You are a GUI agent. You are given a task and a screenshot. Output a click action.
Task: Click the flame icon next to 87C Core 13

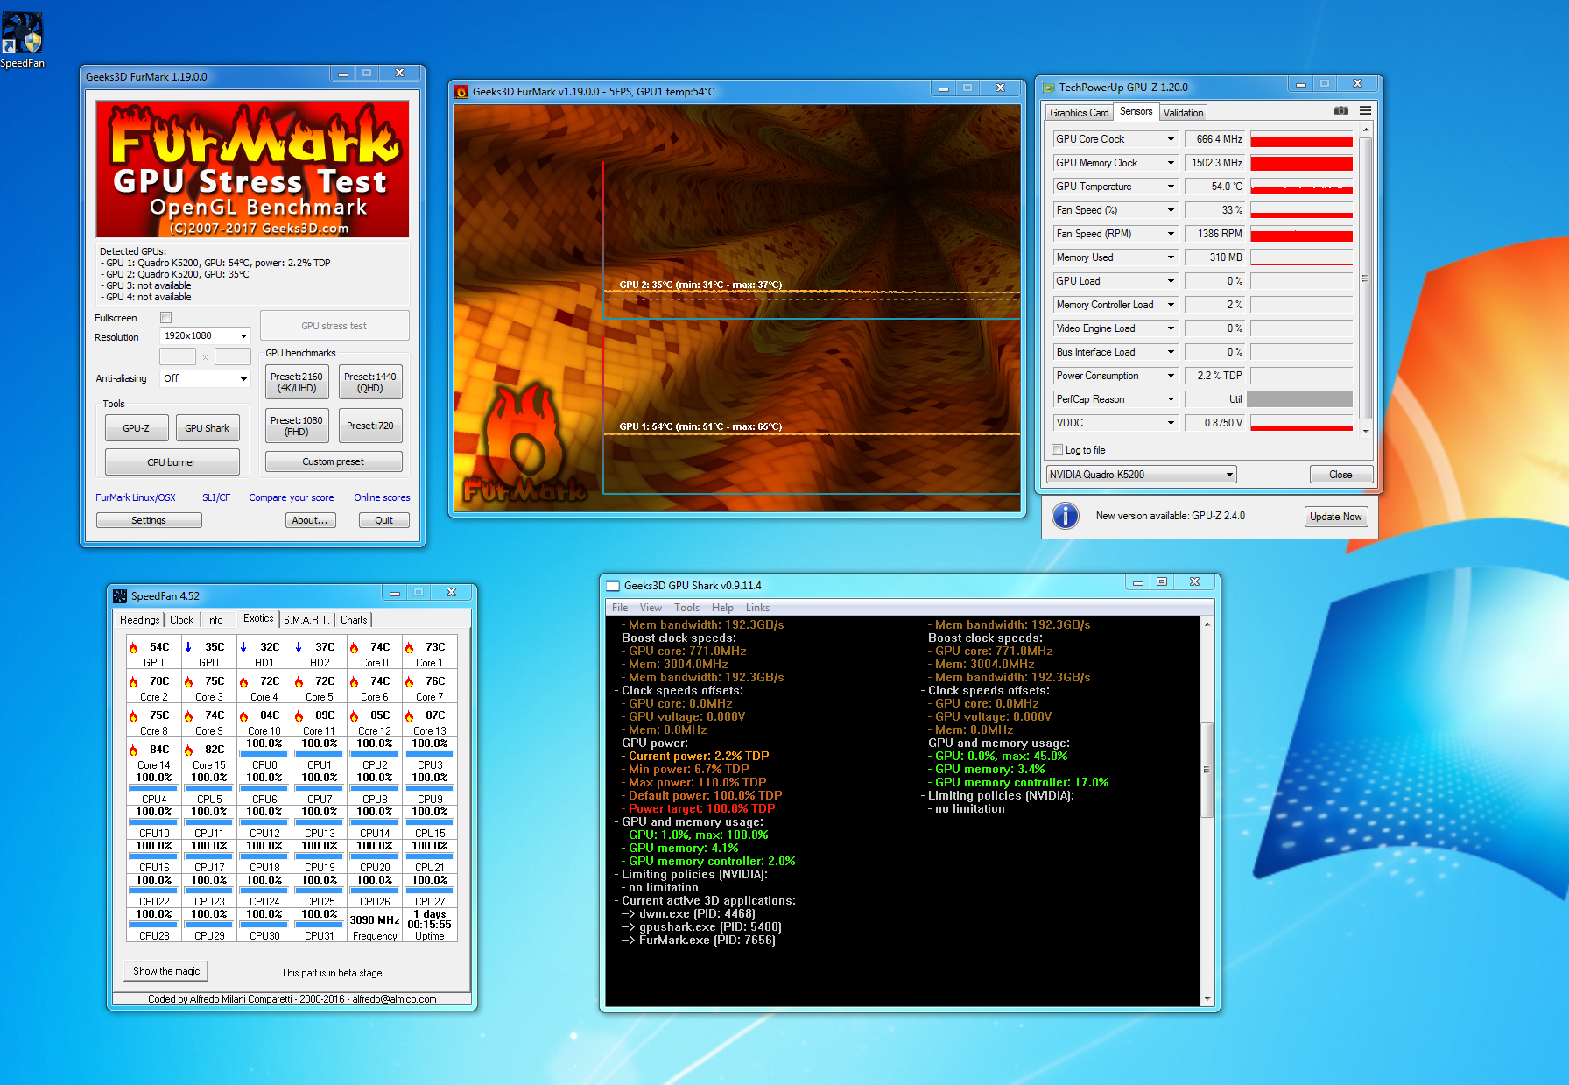(x=409, y=716)
